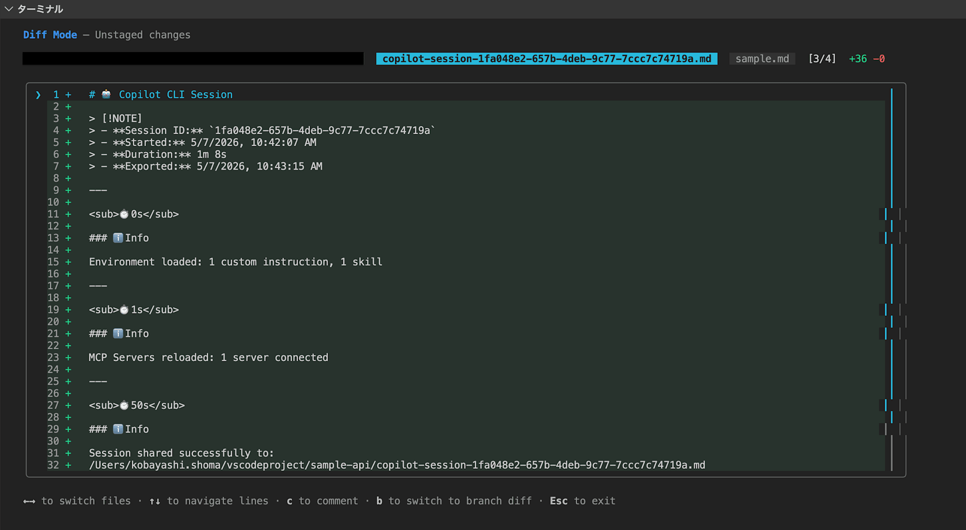Collapse the ターミナル panel chevron
Viewport: 966px width, 530px height.
point(8,9)
